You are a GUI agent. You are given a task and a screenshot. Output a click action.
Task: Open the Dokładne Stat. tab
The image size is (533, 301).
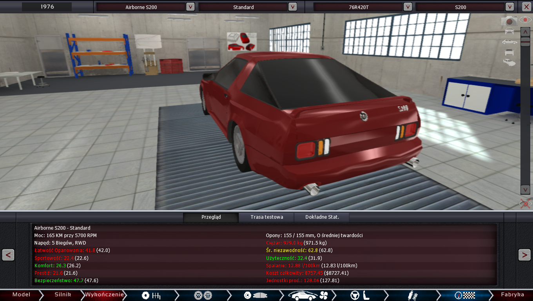tap(322, 217)
